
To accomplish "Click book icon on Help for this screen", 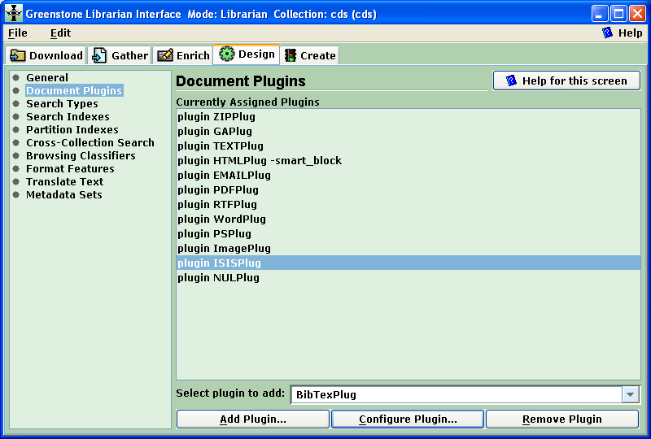I will coord(511,80).
